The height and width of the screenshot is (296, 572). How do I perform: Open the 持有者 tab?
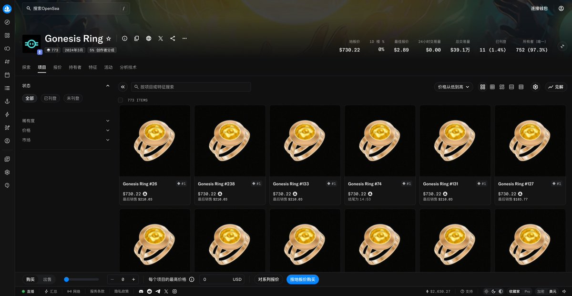pos(75,67)
